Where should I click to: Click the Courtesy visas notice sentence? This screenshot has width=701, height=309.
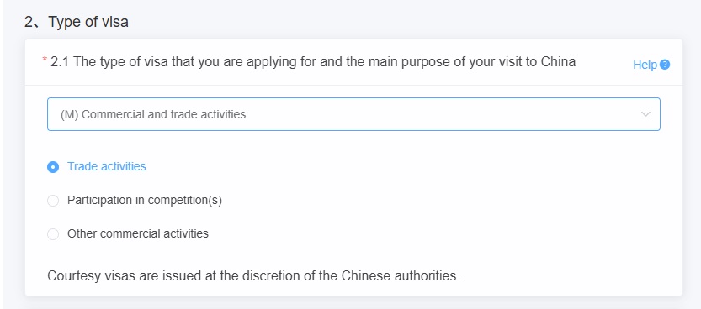coord(253,276)
